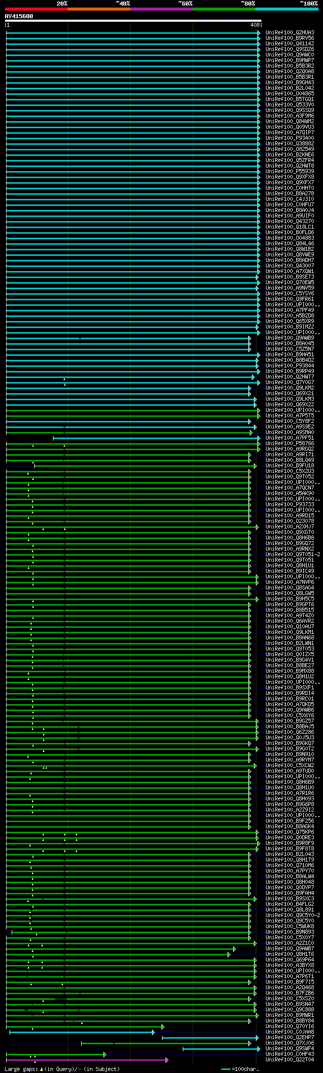
Task: Select the UniRef100_Q9SDZ6 label
Action: click(x=290, y=49)
